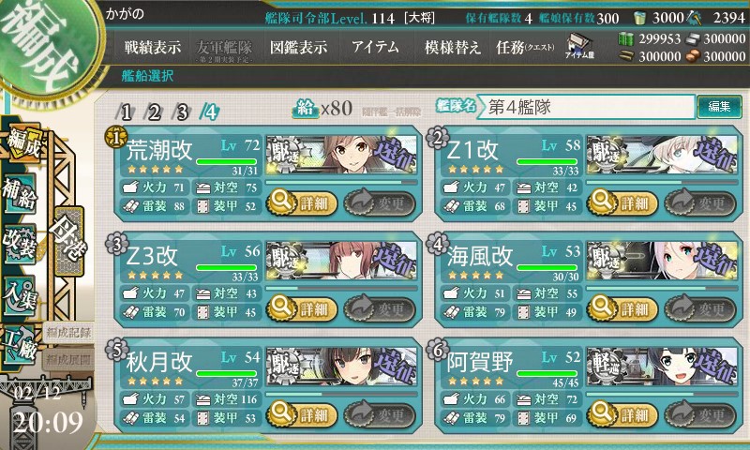Click the 秋月改 ship portrait banner

[341, 366]
